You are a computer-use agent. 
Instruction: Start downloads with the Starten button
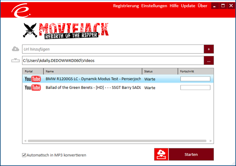pyautogui.click(x=191, y=155)
